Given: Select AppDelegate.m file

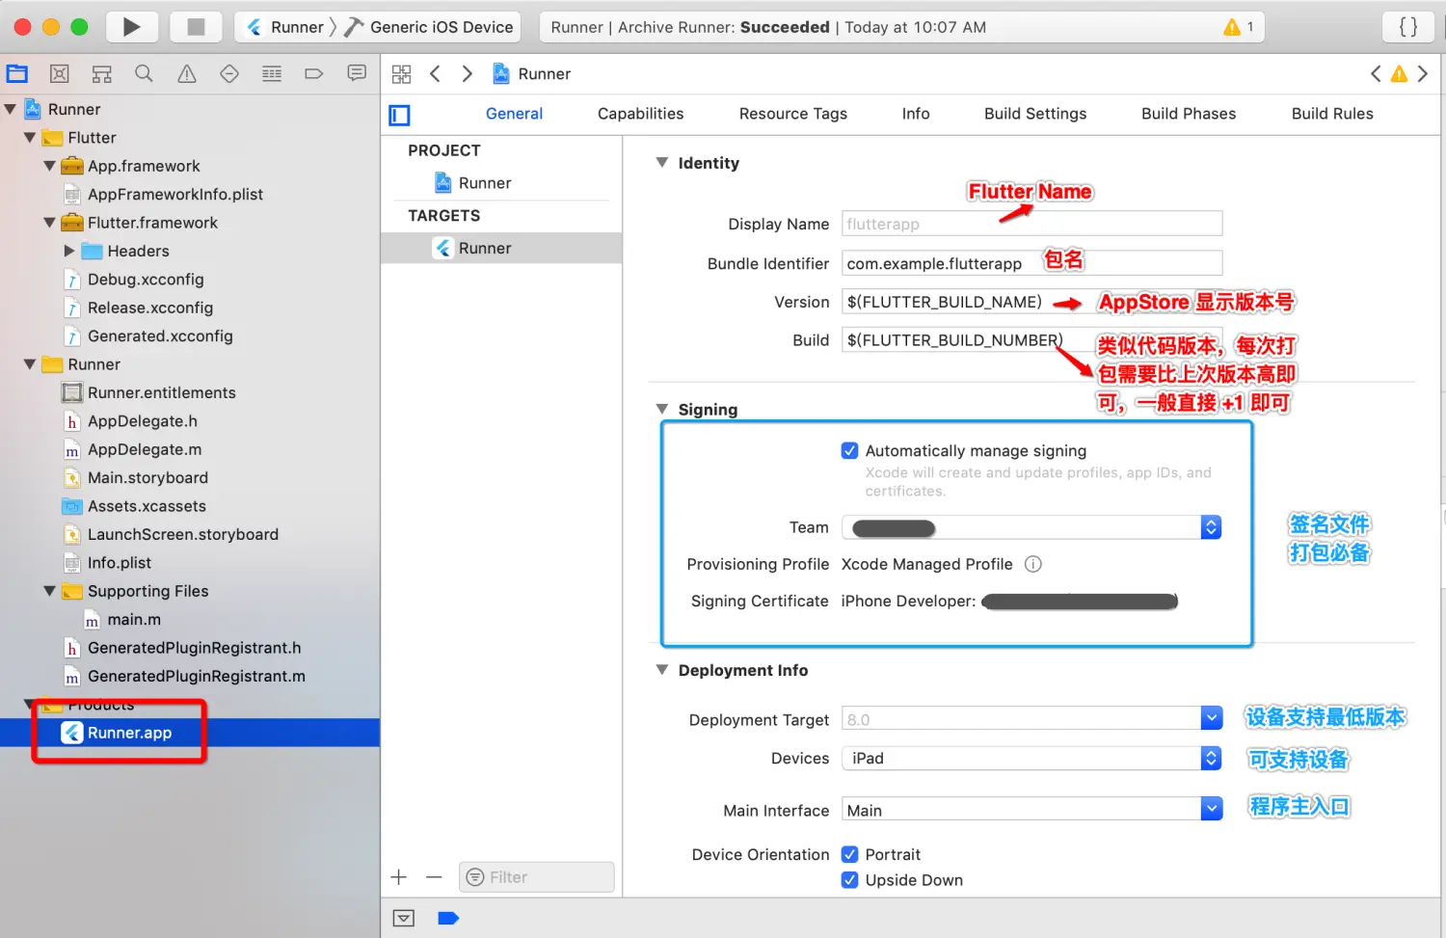Looking at the screenshot, I should coord(145,449).
